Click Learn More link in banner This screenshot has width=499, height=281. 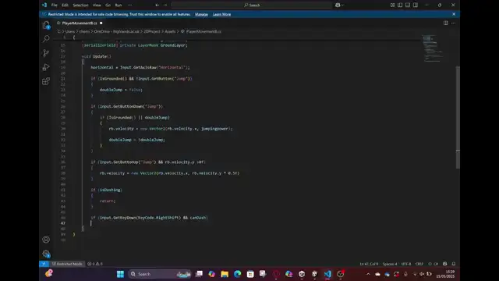[x=221, y=14]
